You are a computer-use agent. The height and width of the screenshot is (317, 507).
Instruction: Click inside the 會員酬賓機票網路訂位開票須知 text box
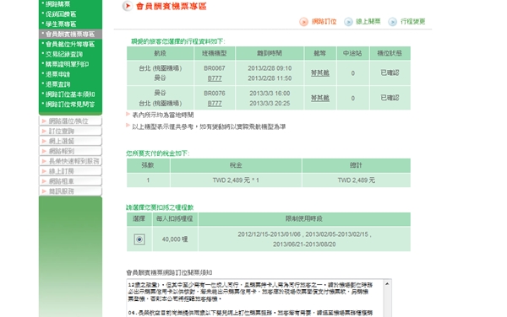[x=255, y=298]
